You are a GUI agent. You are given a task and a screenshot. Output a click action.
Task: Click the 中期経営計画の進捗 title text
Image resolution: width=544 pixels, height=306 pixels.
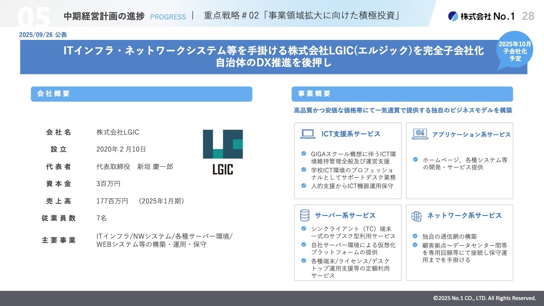104,16
